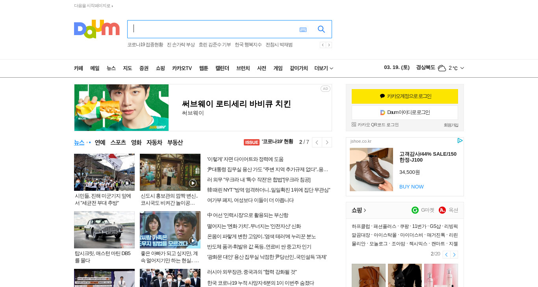Screen dimensions: 538x287
Task: Open the 웹툰 menu
Action: point(204,68)
